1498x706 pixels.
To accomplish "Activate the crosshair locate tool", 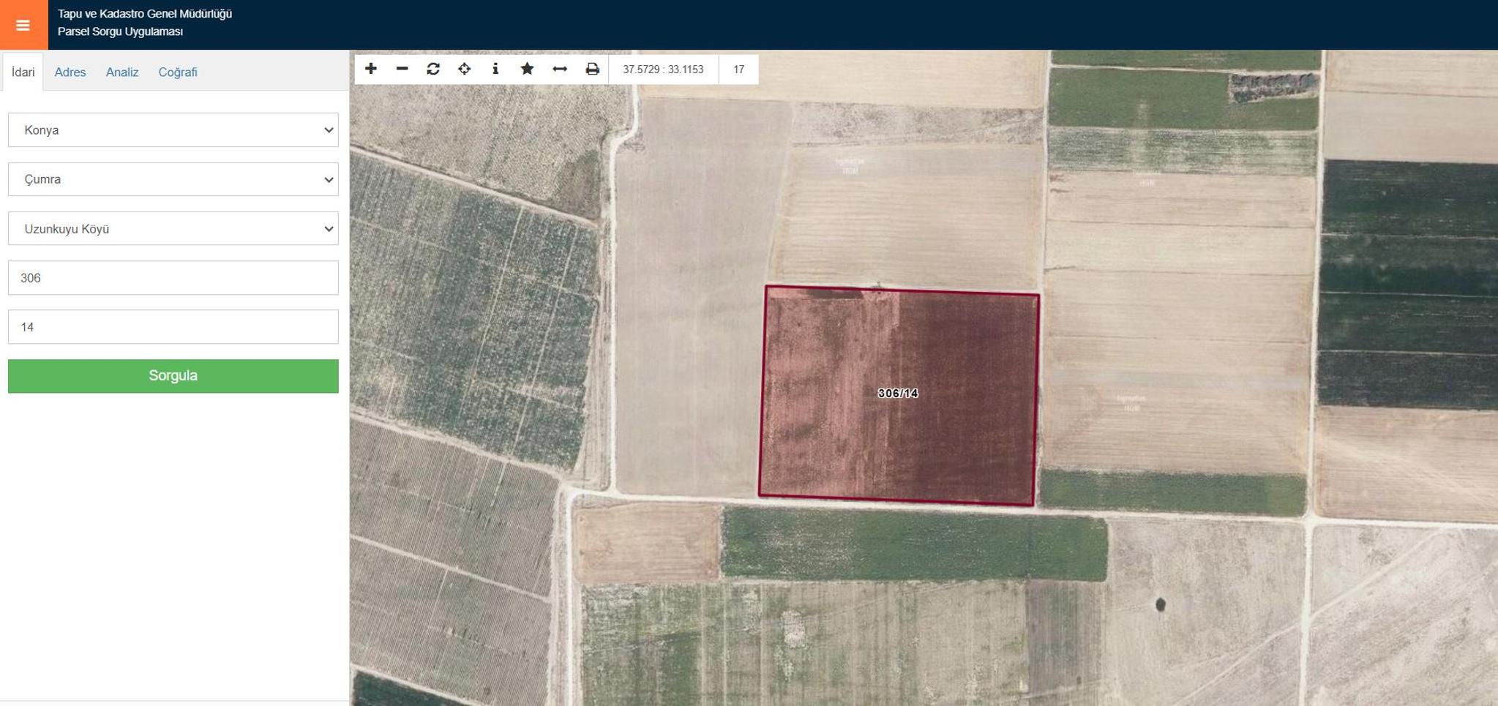I will click(x=465, y=69).
